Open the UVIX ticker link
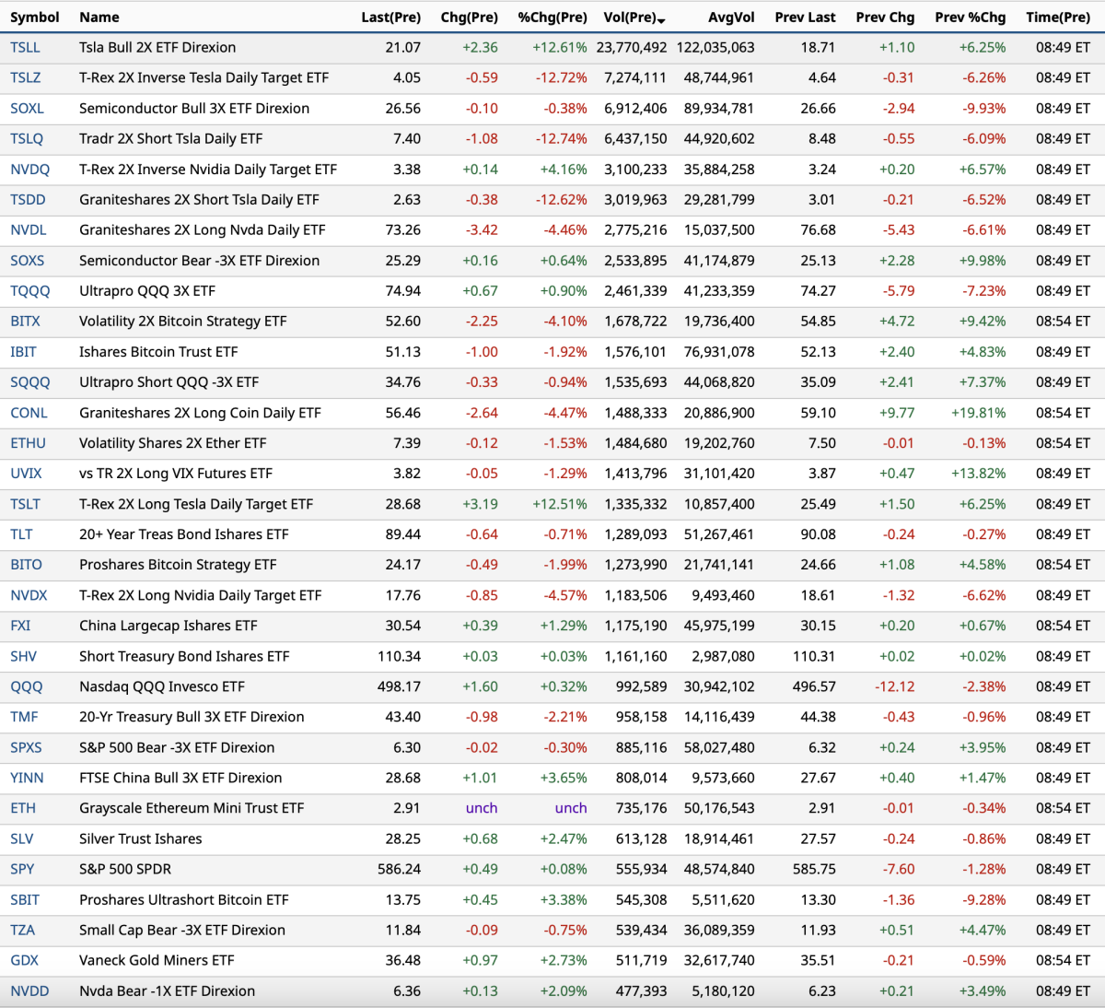The height and width of the screenshot is (1008, 1105). tap(26, 474)
